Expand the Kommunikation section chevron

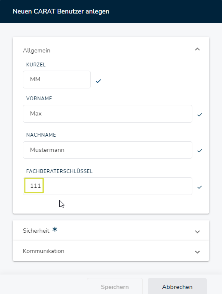pos(197,252)
